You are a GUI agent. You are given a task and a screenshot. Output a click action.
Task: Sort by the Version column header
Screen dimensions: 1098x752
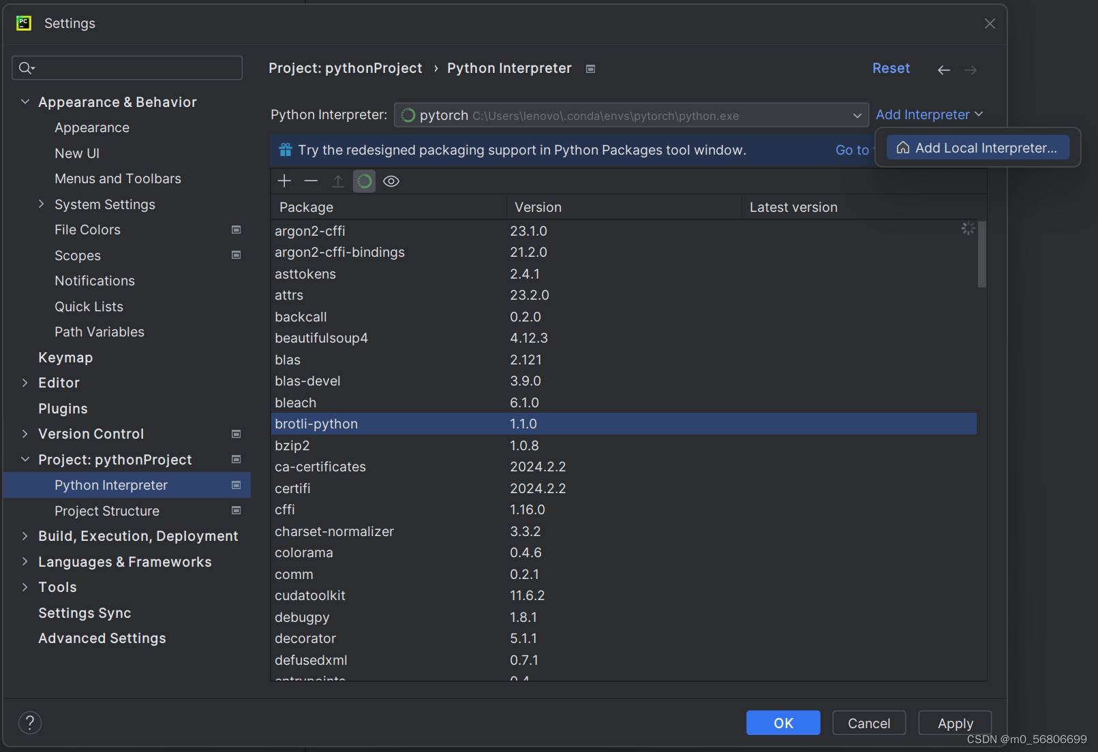pyautogui.click(x=624, y=207)
